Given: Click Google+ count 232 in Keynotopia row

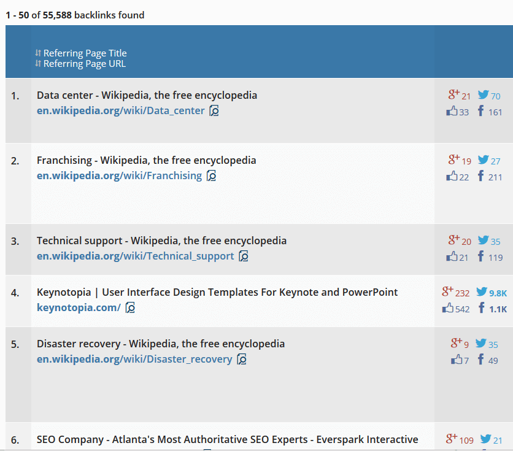Looking at the screenshot, I should coord(462,293).
